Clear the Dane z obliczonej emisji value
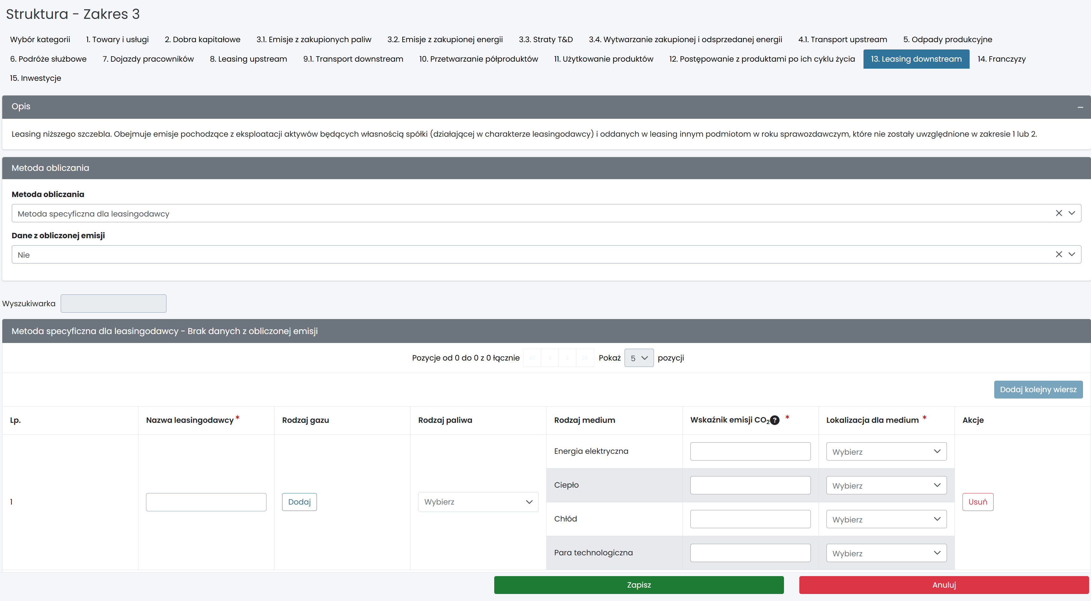Screen dimensions: 1091x601 1058,255
